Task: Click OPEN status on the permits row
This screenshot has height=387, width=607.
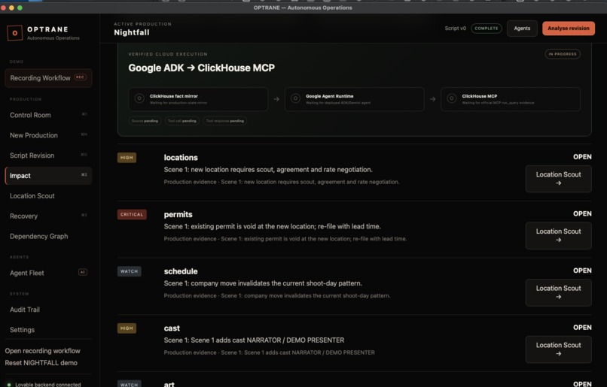Action: [x=582, y=213]
